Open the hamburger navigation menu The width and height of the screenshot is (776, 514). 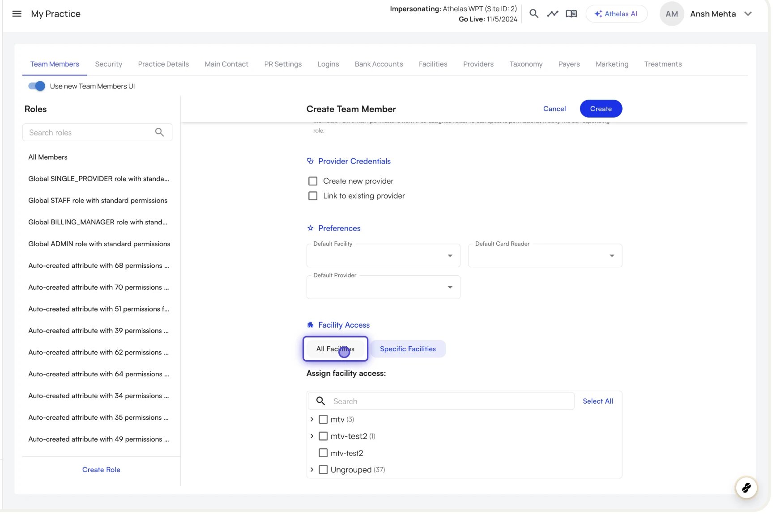click(17, 14)
